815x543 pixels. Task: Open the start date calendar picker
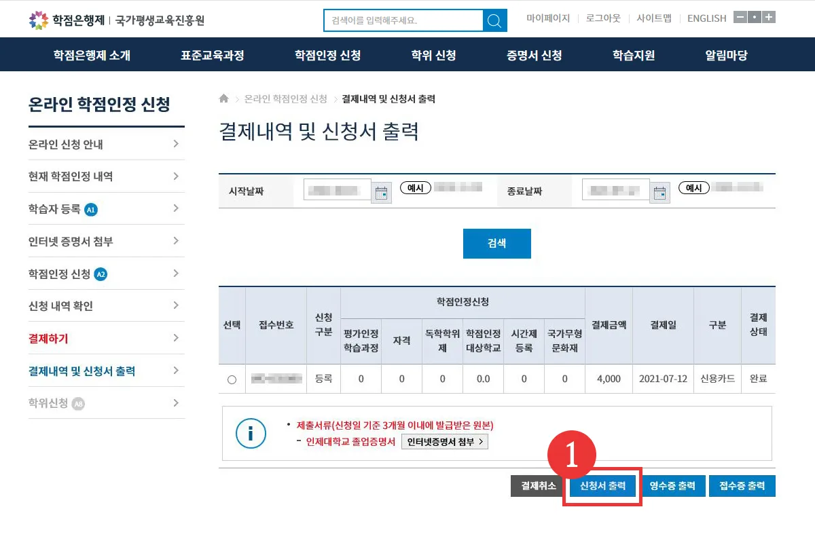(x=382, y=191)
